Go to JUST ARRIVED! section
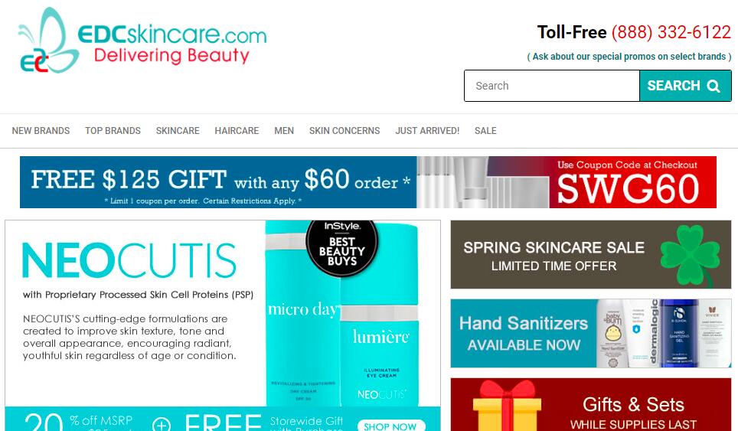This screenshot has width=738, height=431. (x=427, y=131)
